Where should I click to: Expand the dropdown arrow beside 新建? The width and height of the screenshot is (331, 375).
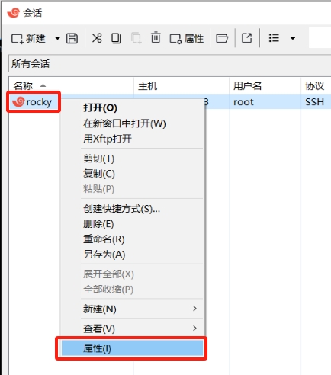tap(58, 38)
